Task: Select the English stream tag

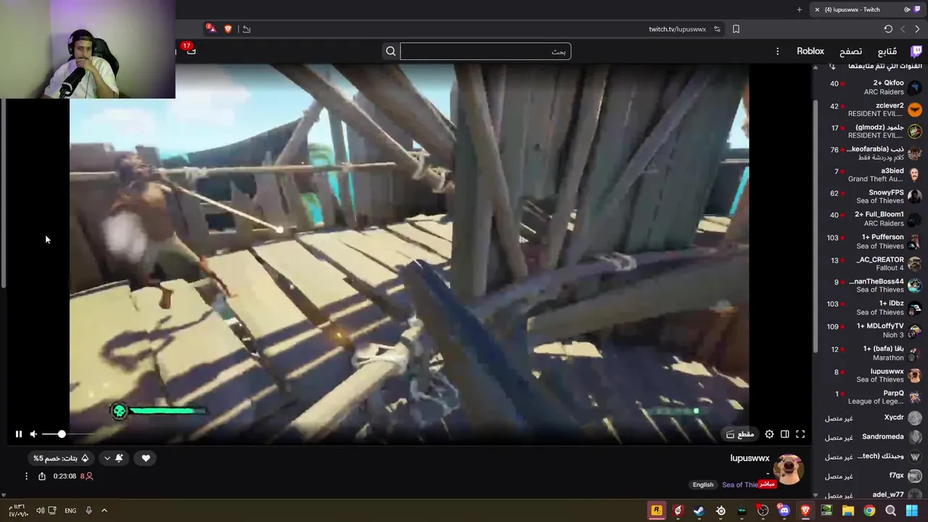Action: (x=703, y=484)
